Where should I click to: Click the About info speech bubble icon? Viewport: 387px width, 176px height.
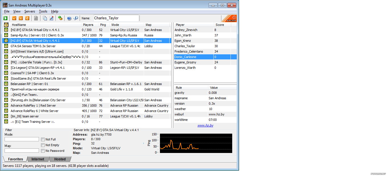(x=76, y=18)
